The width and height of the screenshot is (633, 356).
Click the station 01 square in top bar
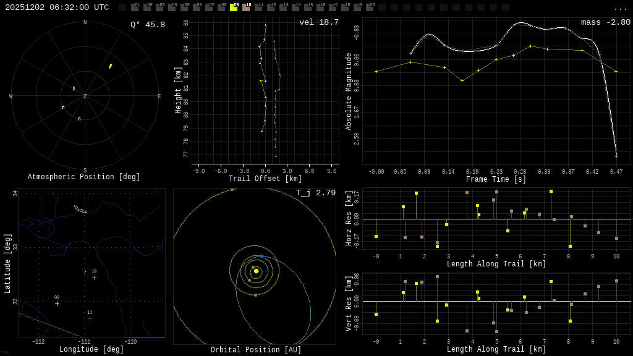tap(135, 7)
